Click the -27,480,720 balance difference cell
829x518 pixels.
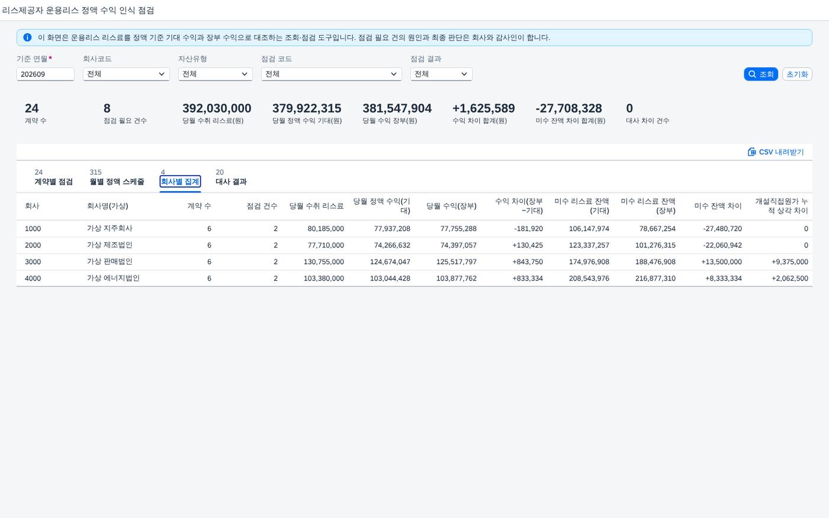click(x=722, y=229)
